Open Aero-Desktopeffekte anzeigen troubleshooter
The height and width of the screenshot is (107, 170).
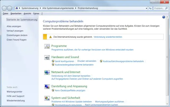70,90
